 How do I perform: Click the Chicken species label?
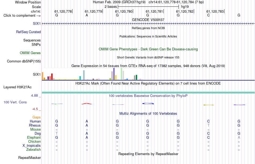pyautogui.click(x=34, y=141)
